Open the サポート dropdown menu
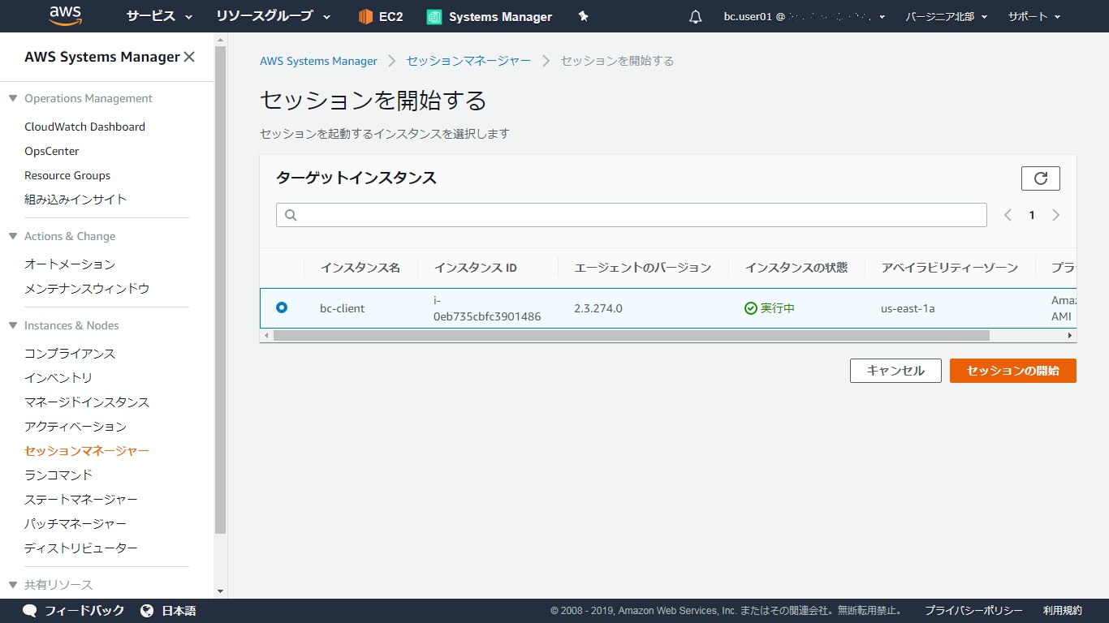This screenshot has height=623, width=1109. 1034,16
